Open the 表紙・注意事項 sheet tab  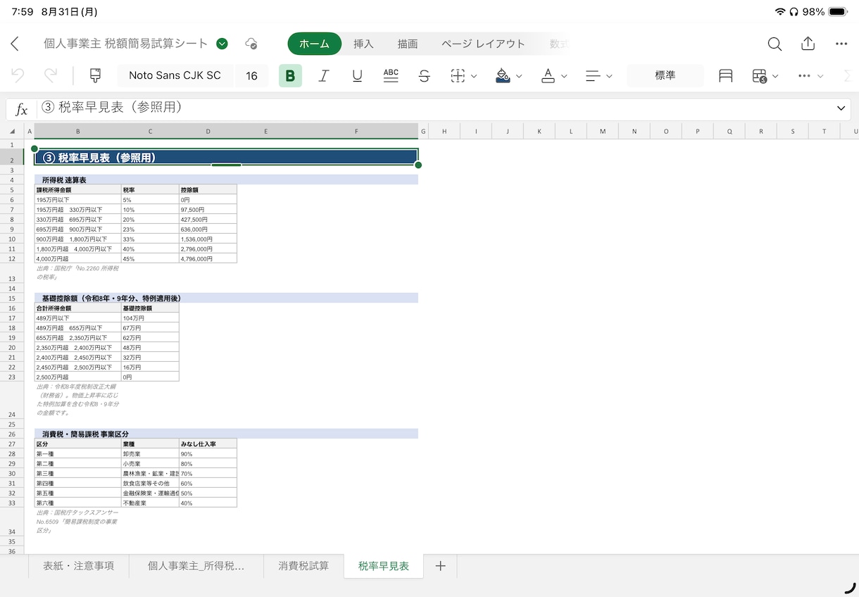(78, 566)
